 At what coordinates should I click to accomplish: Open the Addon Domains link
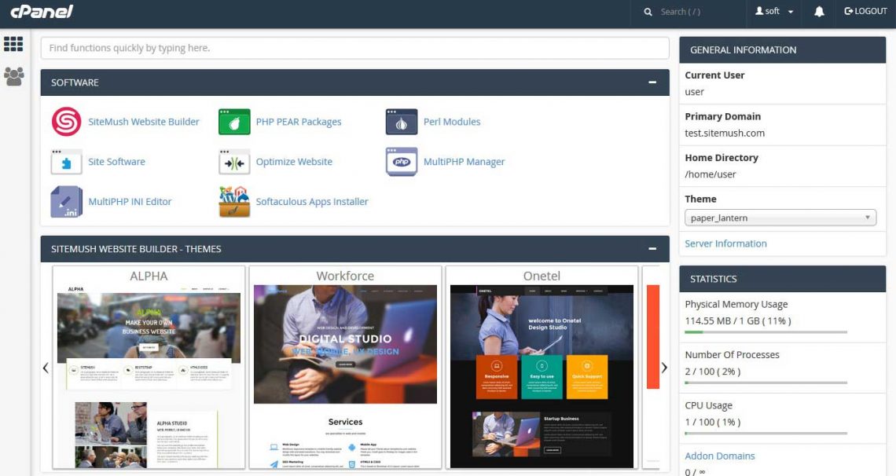click(x=719, y=456)
